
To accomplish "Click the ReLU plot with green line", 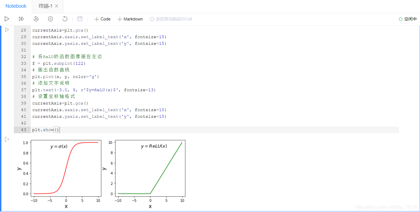I will [150, 168].
